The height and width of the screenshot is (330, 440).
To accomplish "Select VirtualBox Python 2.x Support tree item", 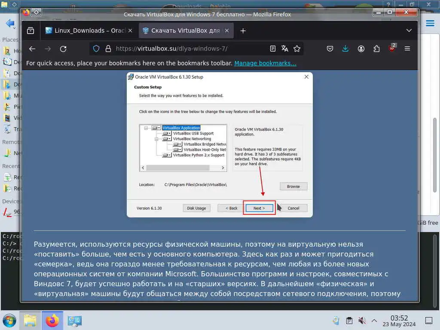I will (x=199, y=155).
